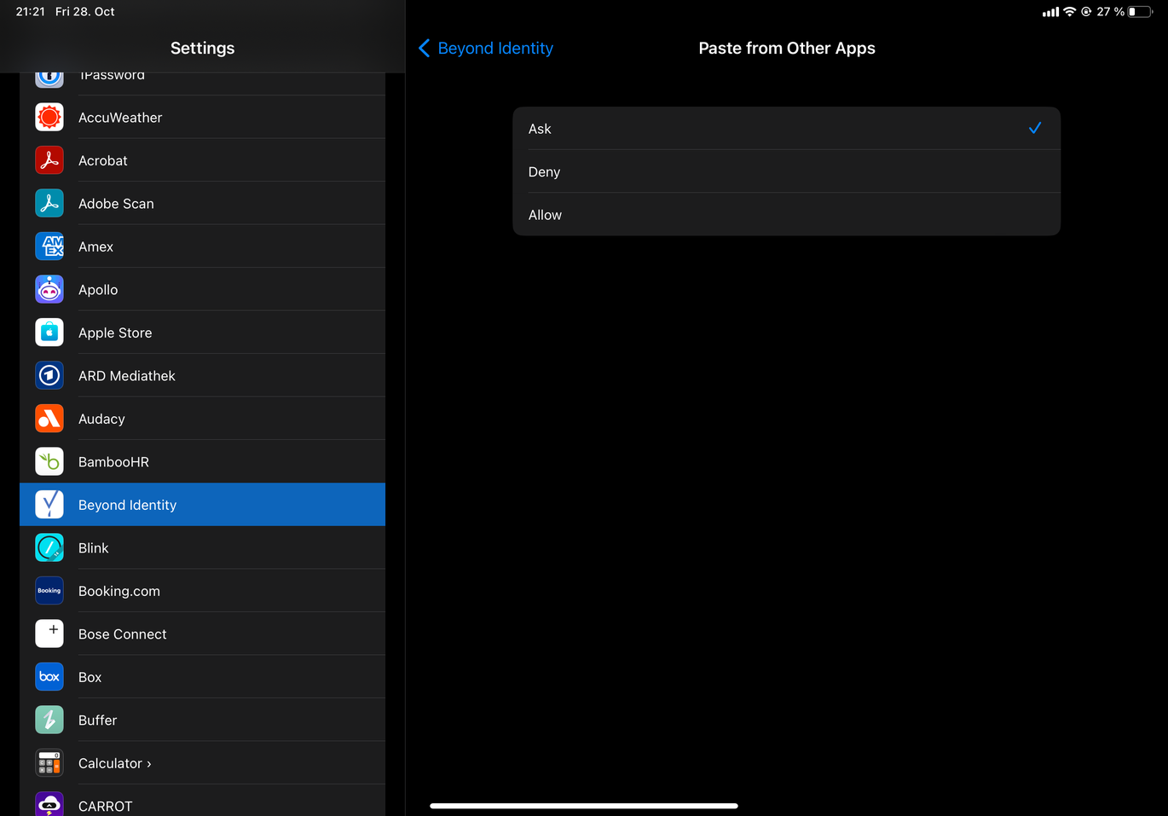Open Booking.com settings row
1168x816 pixels.
[203, 591]
